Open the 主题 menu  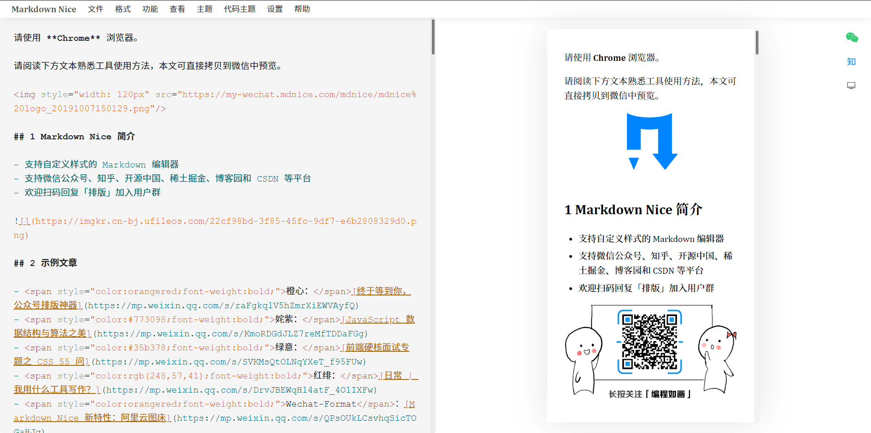(x=205, y=9)
